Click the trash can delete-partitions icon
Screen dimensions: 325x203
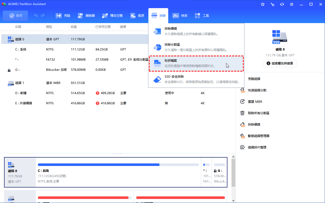243,113
